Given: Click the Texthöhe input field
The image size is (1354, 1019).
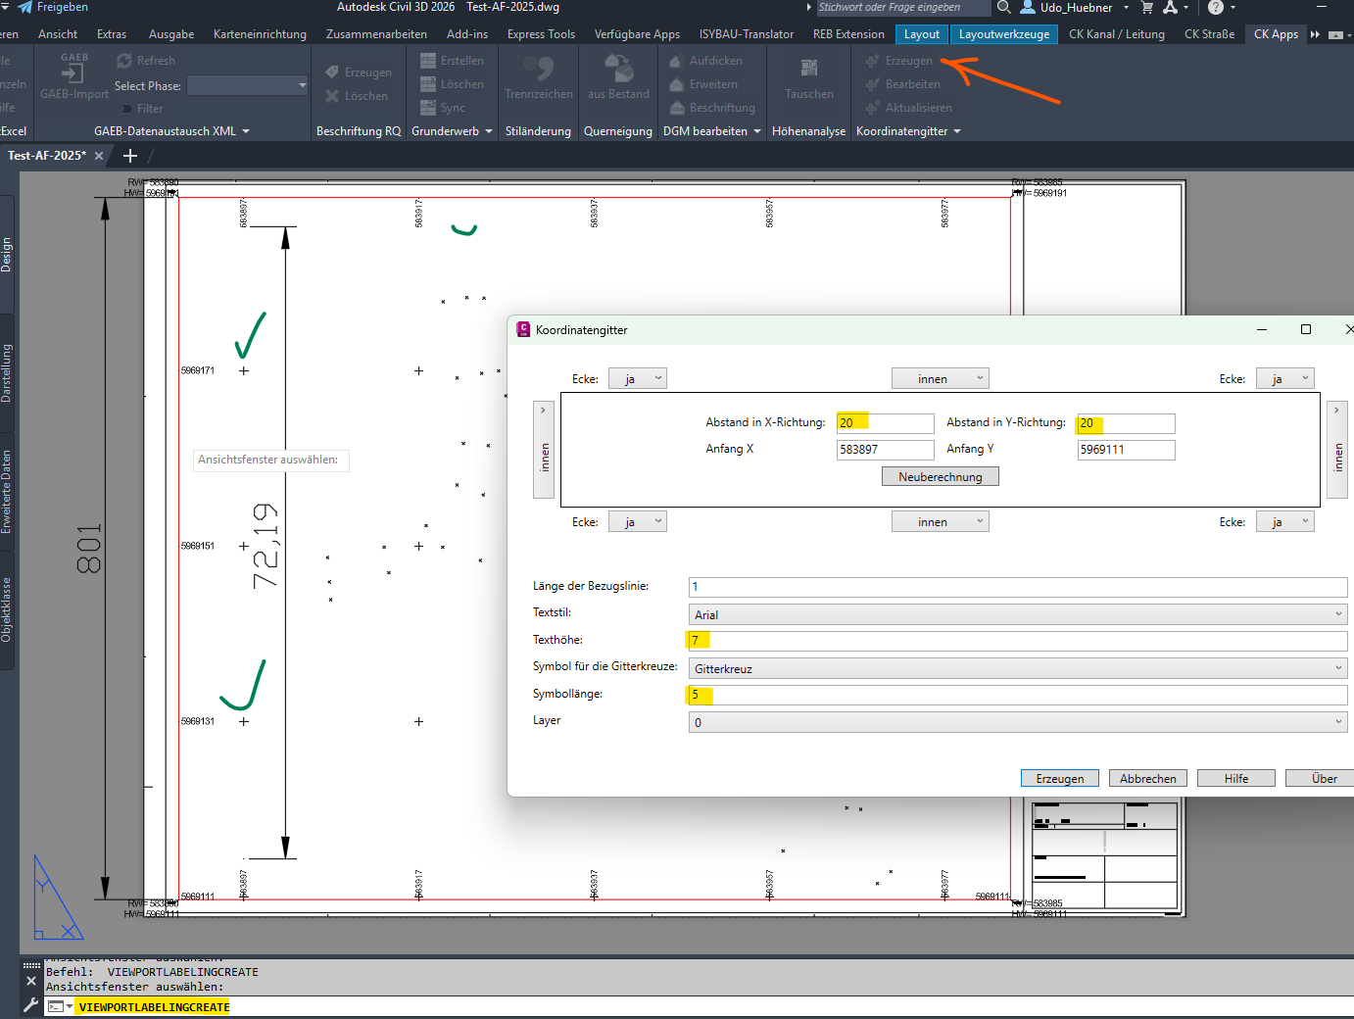Looking at the screenshot, I should [x=1017, y=641].
